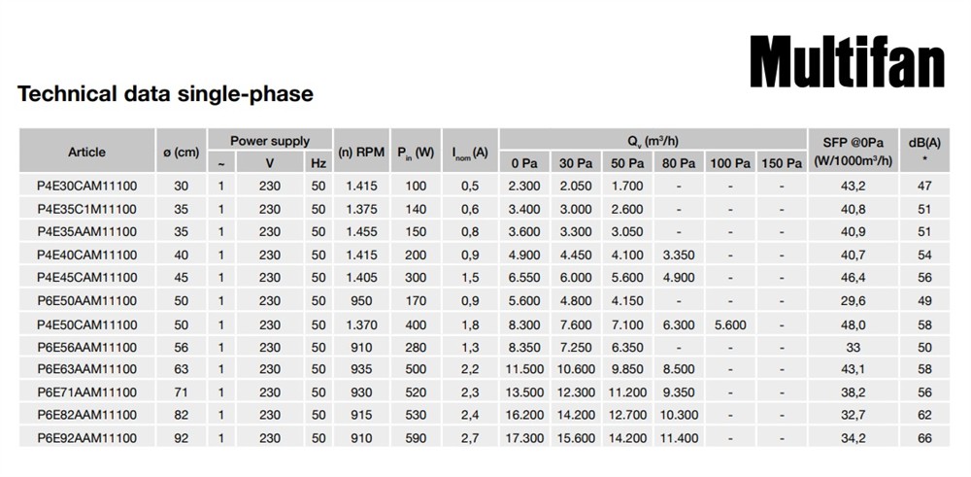Click the P6E92AAM11100 article cell
This screenshot has height=477, width=971.
86,439
